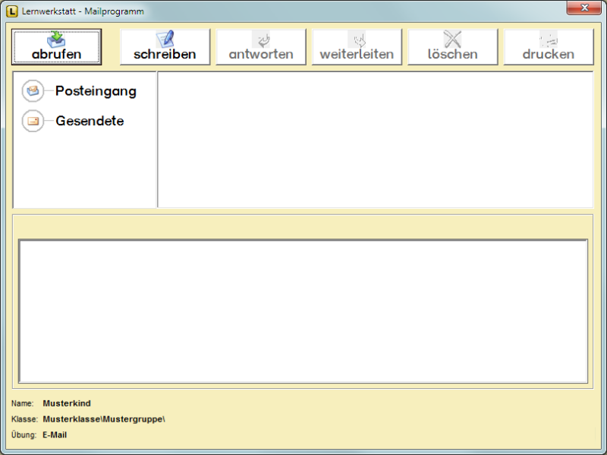Click the pencil-and-paper icon above schreiben
Image resolution: width=607 pixels, height=455 pixels.
[x=165, y=39]
